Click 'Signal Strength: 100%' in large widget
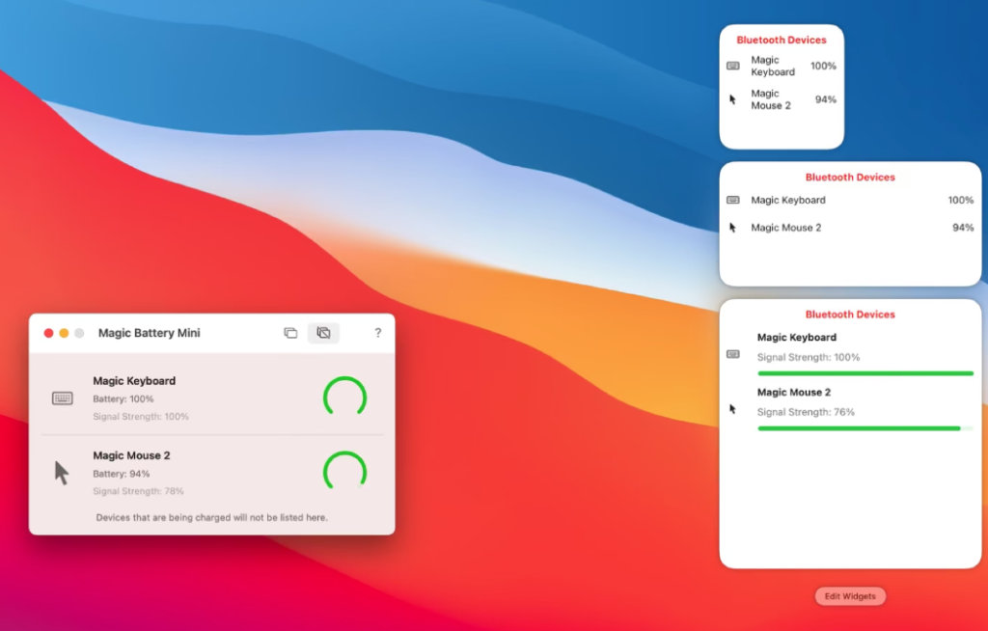The height and width of the screenshot is (631, 988). tap(809, 357)
